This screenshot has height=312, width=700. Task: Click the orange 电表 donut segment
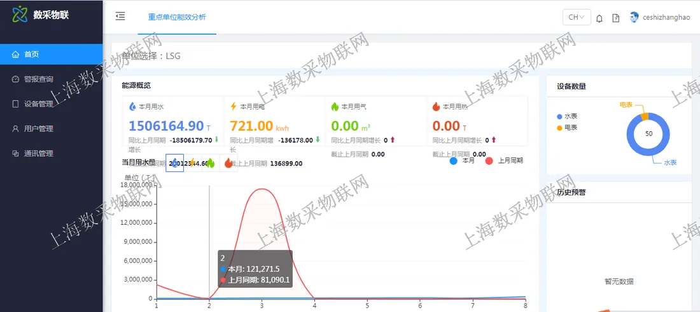coord(645,117)
